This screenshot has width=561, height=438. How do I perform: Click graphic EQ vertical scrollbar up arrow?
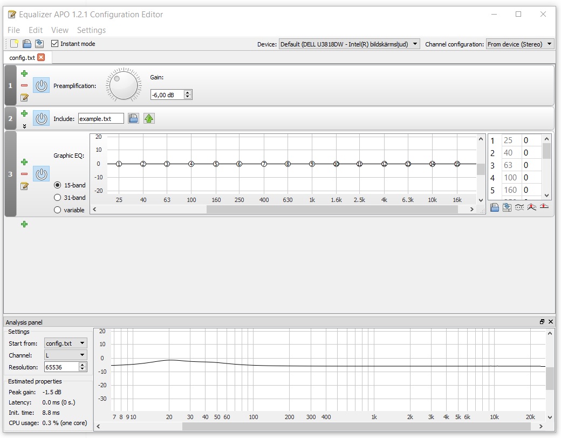pyautogui.click(x=481, y=139)
